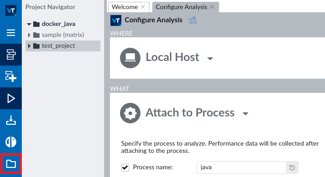Click the Compare Results icon in sidebar
The height and width of the screenshot is (177, 325).
(x=11, y=142)
